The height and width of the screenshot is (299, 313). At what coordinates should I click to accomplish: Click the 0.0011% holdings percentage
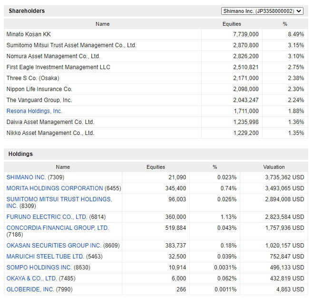tap(225, 289)
